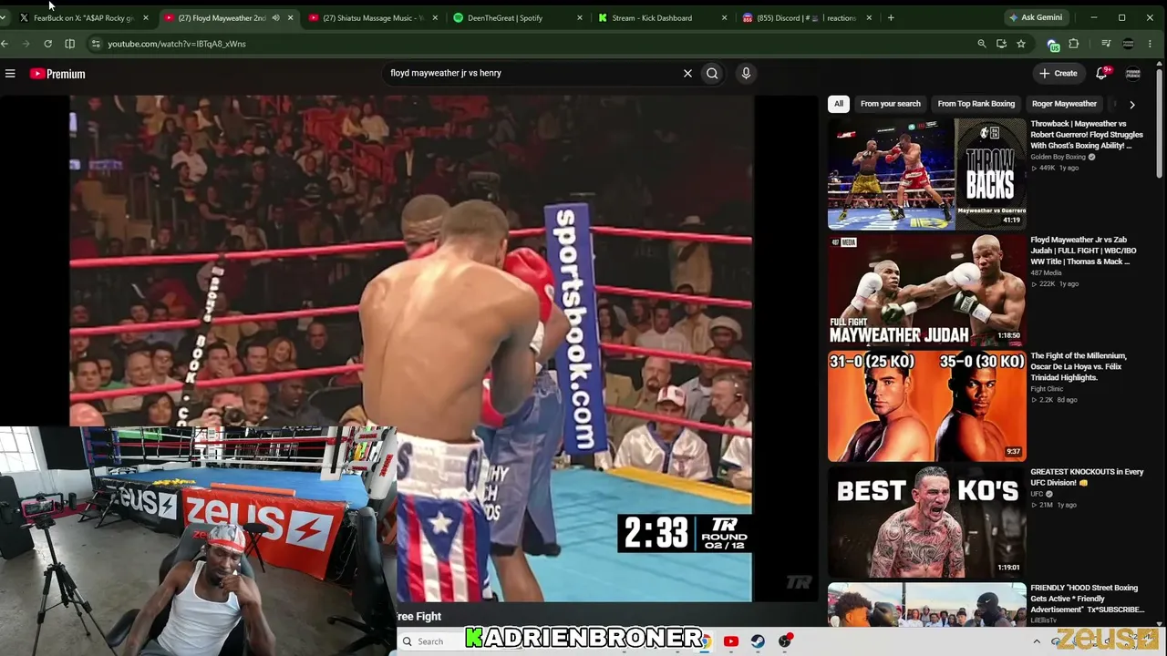Open De La Hoya vs Trinidad thumbnail
This screenshot has height=656, width=1167.
click(926, 405)
